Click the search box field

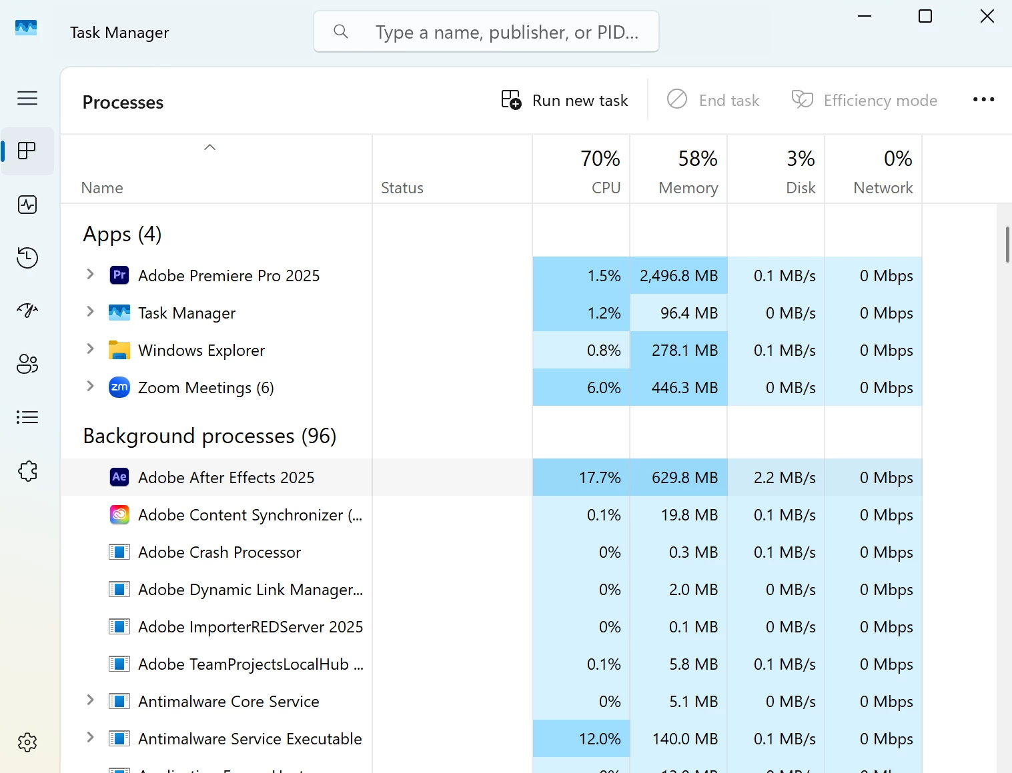[x=486, y=31]
